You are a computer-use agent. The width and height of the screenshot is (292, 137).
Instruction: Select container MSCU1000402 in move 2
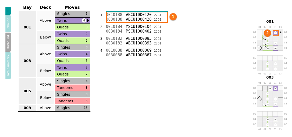[139, 31]
